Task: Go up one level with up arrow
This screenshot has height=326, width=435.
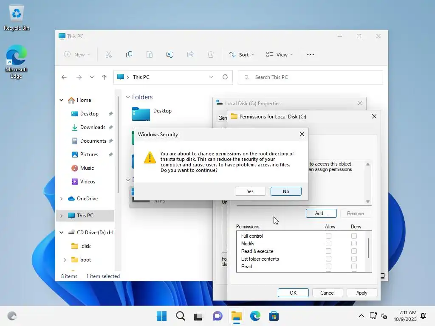Action: point(105,77)
